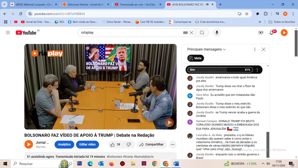
Task: Clear the orlaplay search text
Action: pyautogui.click(x=191, y=33)
